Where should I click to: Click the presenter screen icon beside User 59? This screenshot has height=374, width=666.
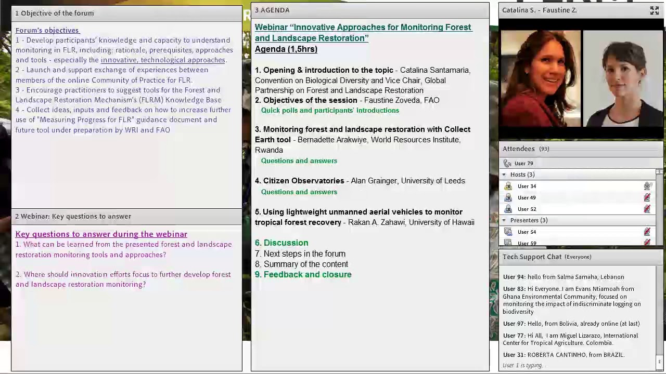[508, 243]
